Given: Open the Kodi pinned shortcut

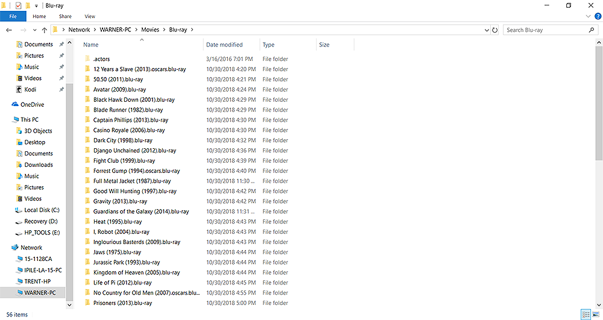Looking at the screenshot, I should 30,89.
